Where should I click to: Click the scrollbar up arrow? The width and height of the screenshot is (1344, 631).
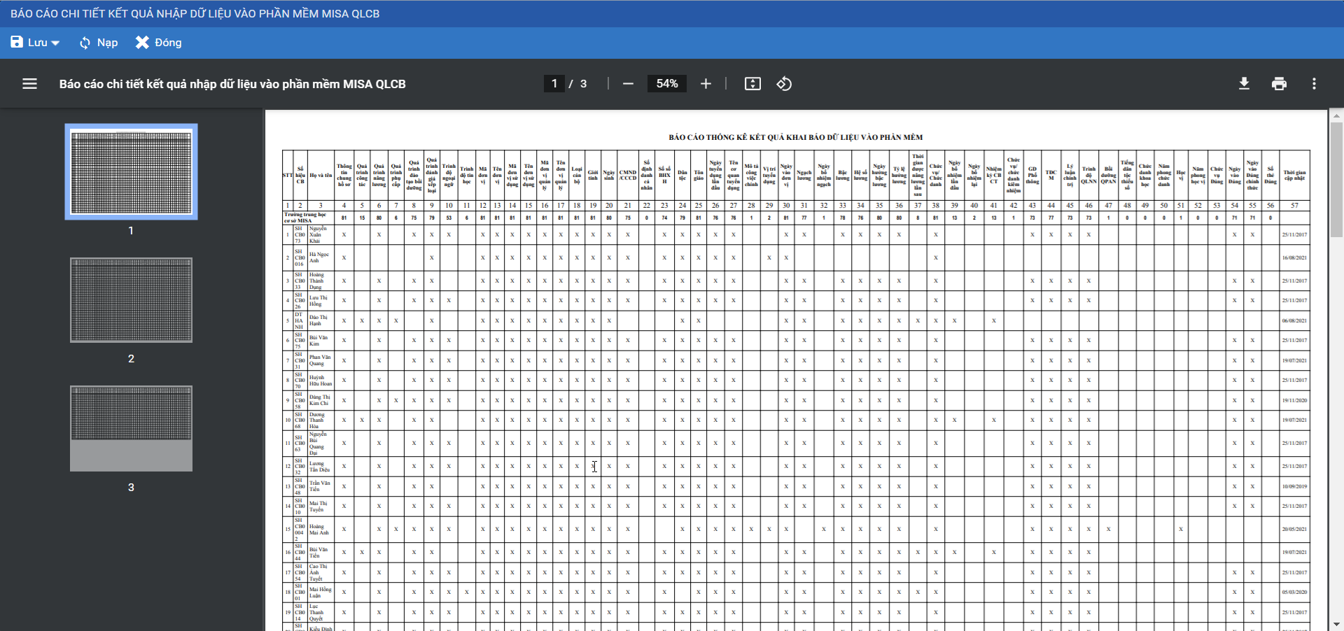1336,115
